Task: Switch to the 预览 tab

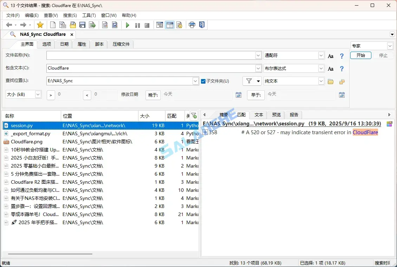Action: point(276,115)
